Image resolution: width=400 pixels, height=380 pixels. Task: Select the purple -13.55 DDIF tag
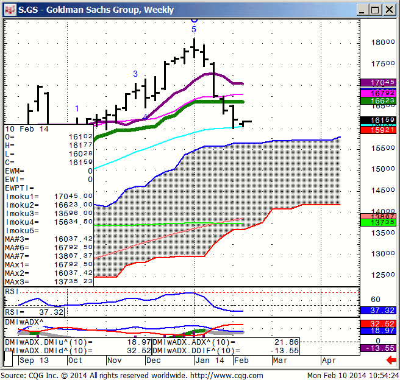click(x=378, y=348)
